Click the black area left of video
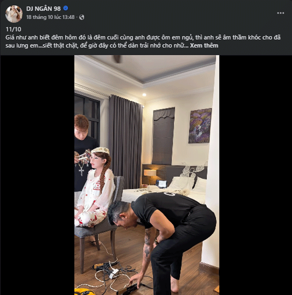 coord(37,175)
